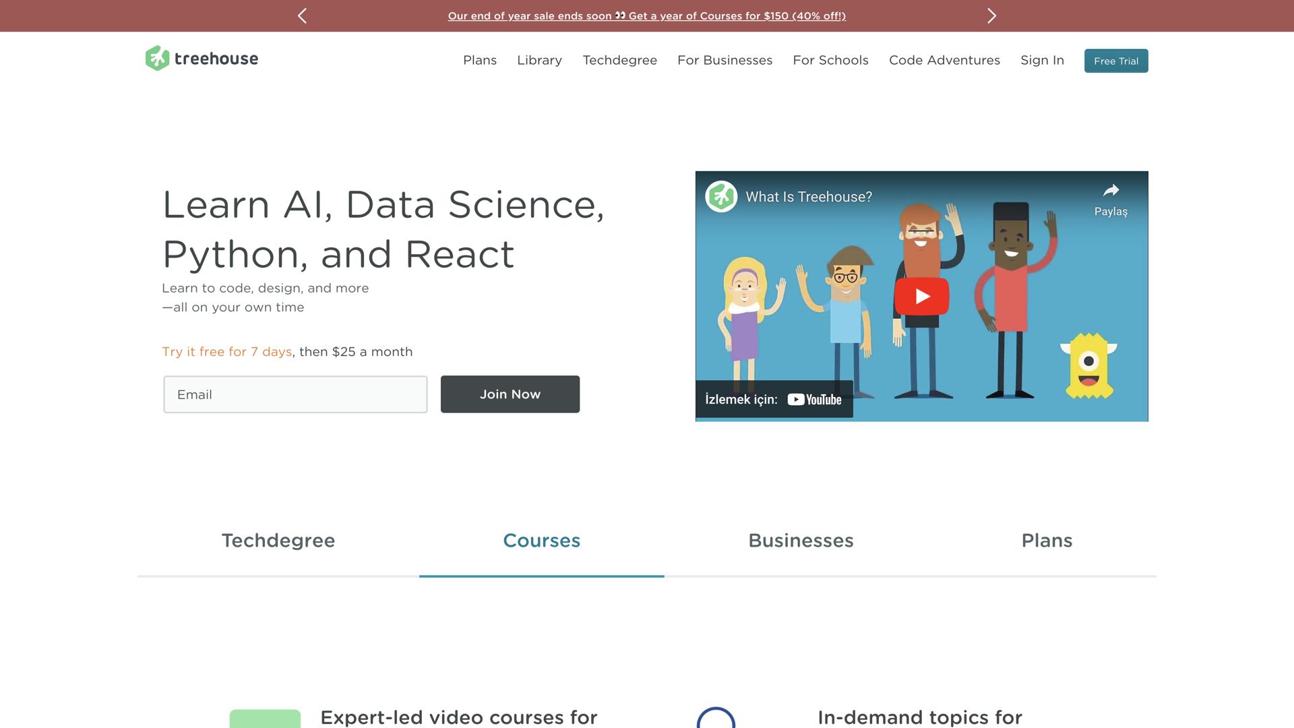Play the What Is Treehouse video
The height and width of the screenshot is (728, 1294).
point(921,296)
